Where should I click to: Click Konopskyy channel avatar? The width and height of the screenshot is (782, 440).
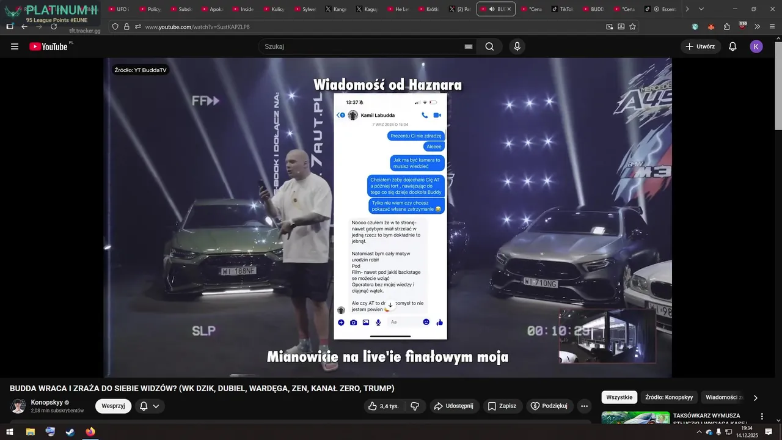pyautogui.click(x=18, y=406)
